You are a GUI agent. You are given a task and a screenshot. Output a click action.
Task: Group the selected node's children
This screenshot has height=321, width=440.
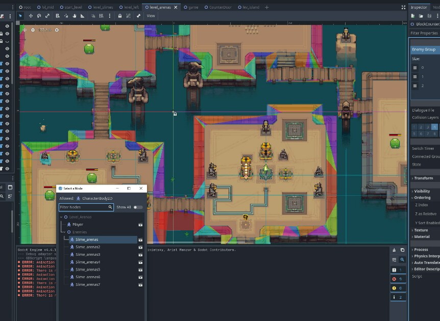[x=128, y=16]
